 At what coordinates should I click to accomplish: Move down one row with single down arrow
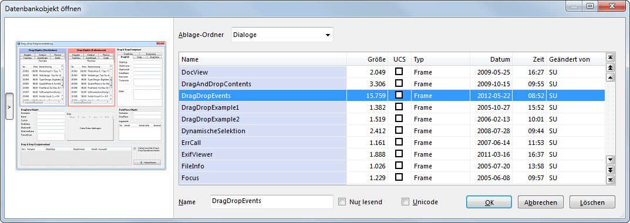(x=611, y=160)
